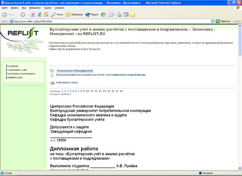Image resolution: width=242 pixels, height=176 pixels.
Task: Expand the Back button history dropdown arrow
Action: pos(17,14)
